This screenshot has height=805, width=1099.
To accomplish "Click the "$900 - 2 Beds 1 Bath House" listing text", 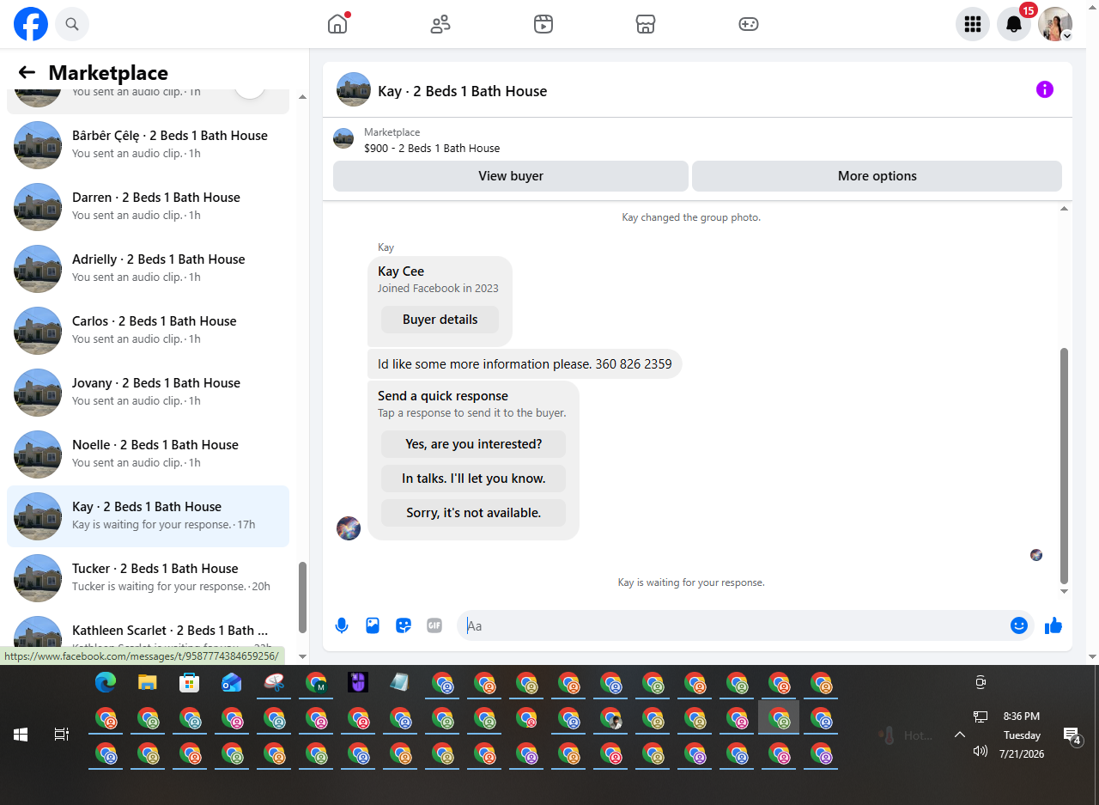I will coord(432,148).
